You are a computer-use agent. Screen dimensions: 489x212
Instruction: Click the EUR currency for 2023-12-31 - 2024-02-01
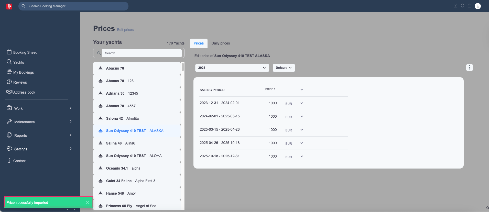tap(289, 104)
